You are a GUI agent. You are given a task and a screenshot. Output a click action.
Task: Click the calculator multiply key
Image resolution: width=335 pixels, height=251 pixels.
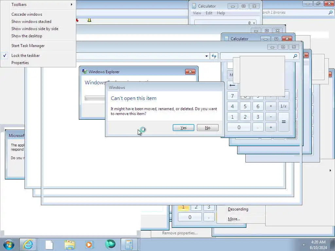271,106
